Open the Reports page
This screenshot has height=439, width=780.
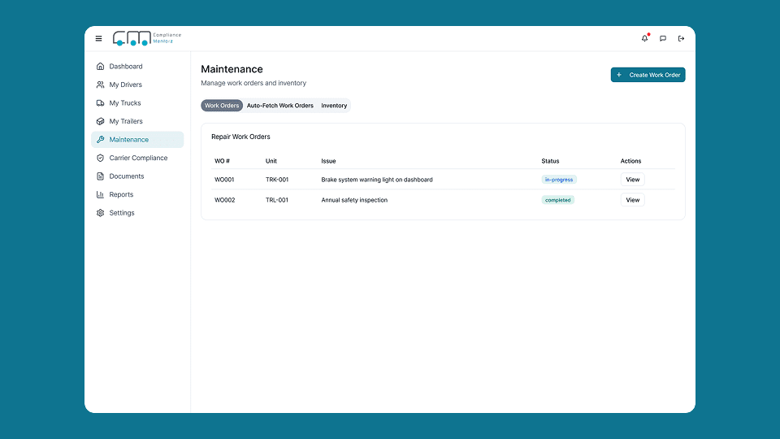tap(121, 194)
